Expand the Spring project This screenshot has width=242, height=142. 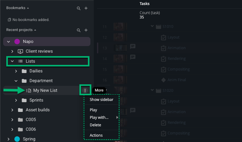click(8, 139)
